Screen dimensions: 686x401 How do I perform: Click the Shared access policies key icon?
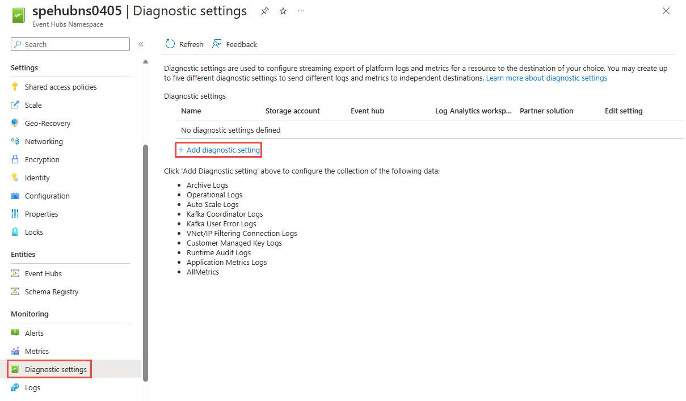coord(15,87)
